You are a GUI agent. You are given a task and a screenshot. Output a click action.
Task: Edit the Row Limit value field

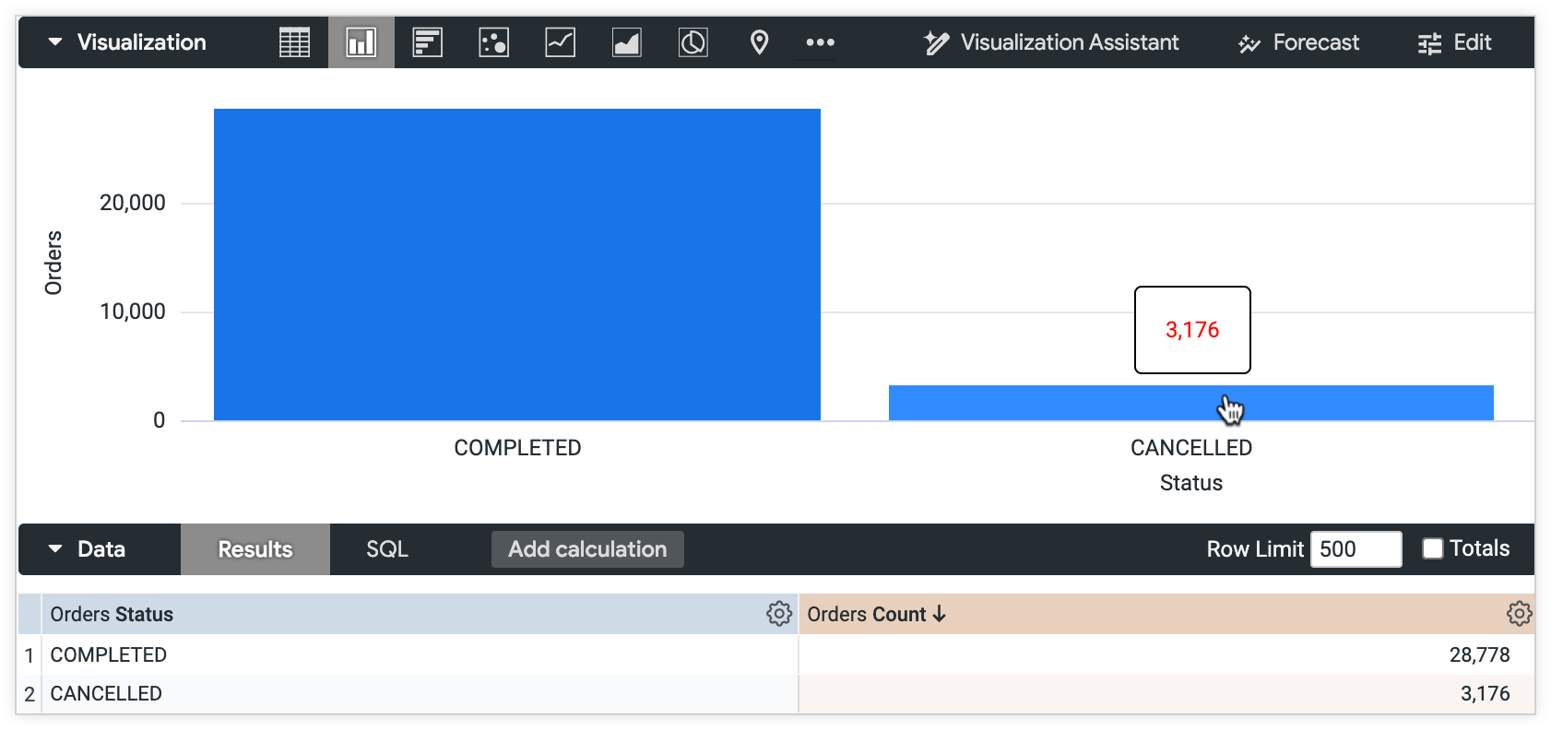click(x=1356, y=548)
